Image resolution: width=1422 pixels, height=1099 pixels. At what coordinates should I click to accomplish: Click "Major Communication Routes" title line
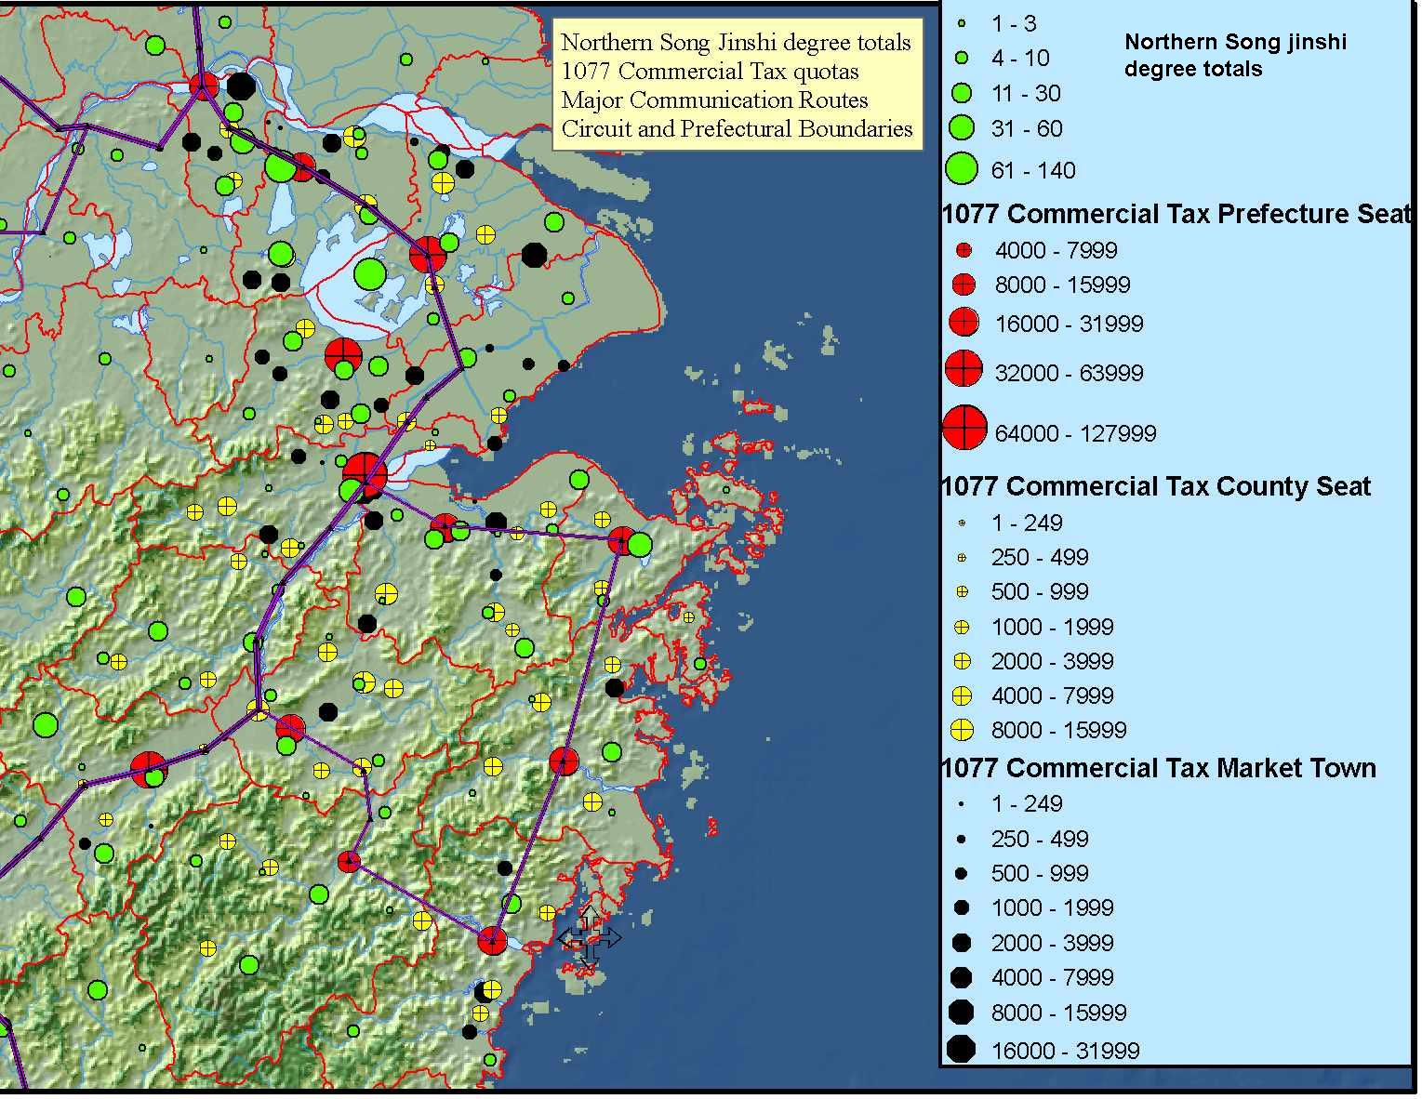click(x=715, y=100)
